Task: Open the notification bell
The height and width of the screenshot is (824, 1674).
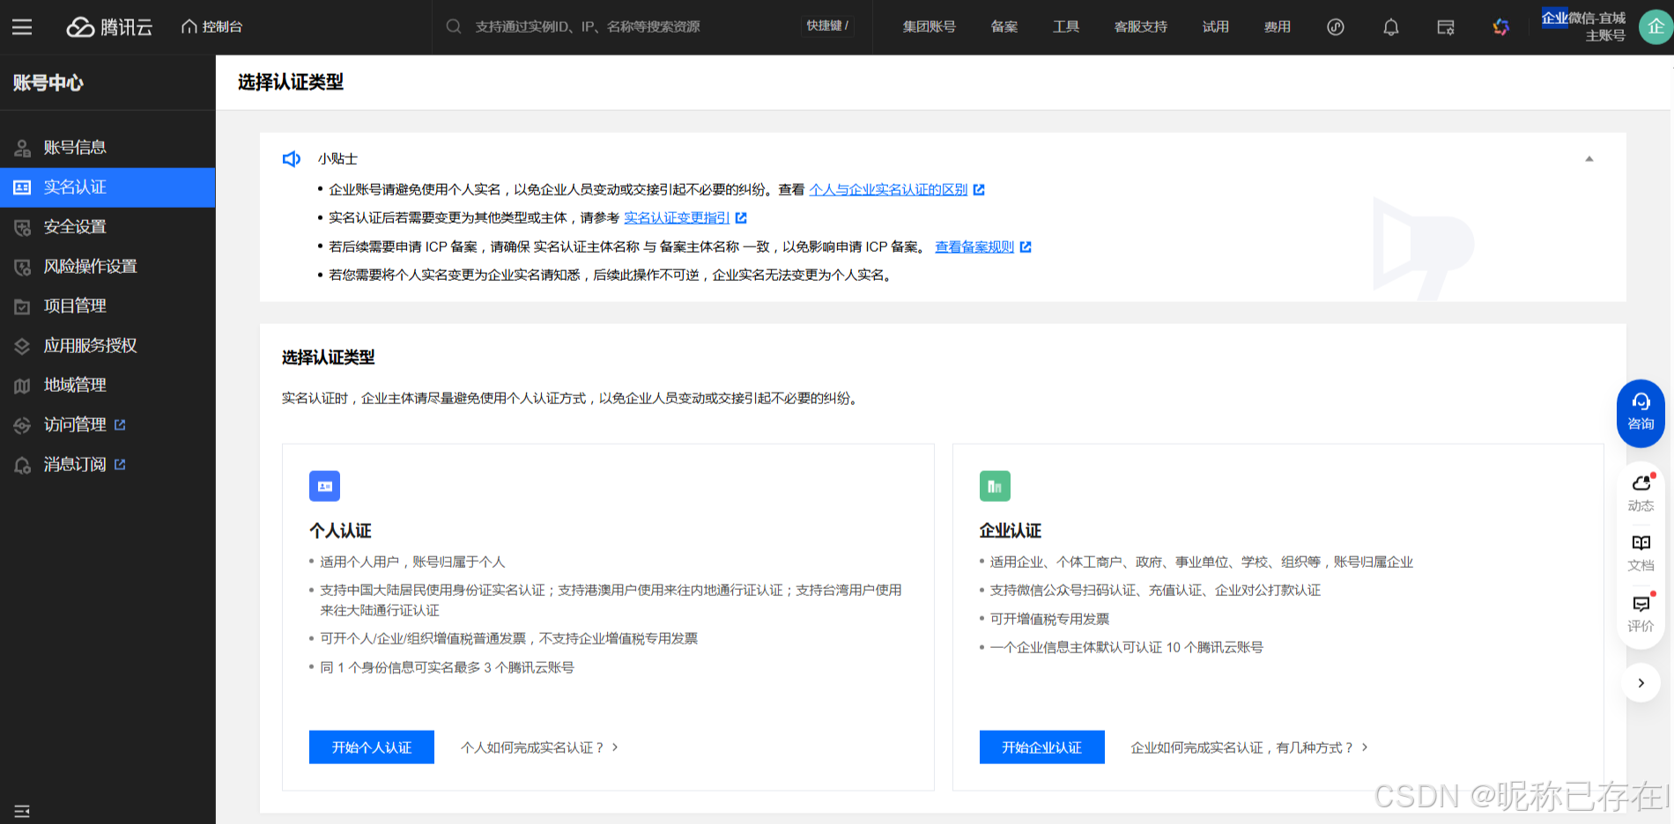Action: pos(1390,27)
